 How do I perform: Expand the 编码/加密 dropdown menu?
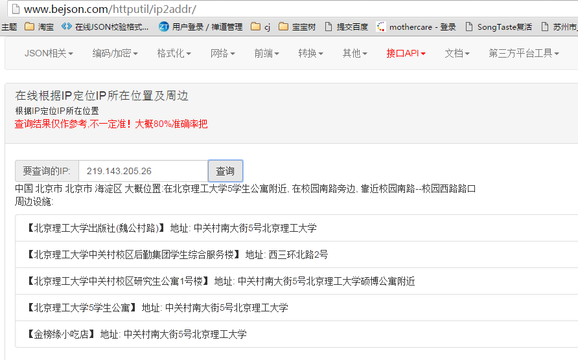pos(115,54)
